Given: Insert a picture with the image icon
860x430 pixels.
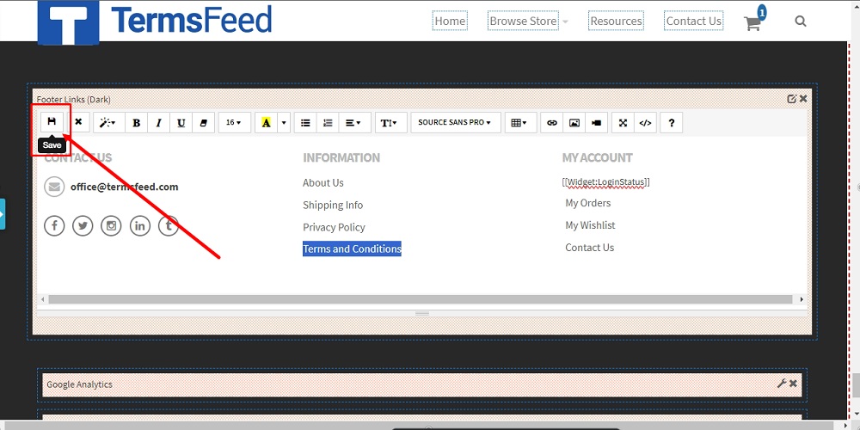Looking at the screenshot, I should click(x=574, y=122).
